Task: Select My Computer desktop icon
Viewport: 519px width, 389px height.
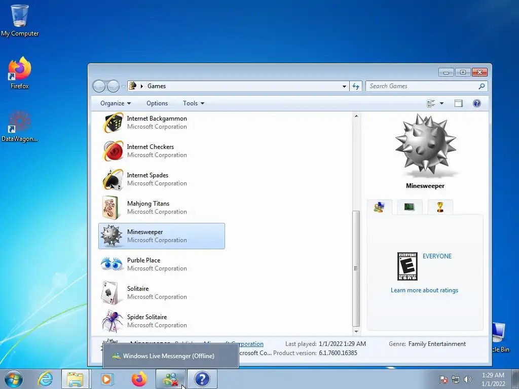Action: tap(20, 20)
